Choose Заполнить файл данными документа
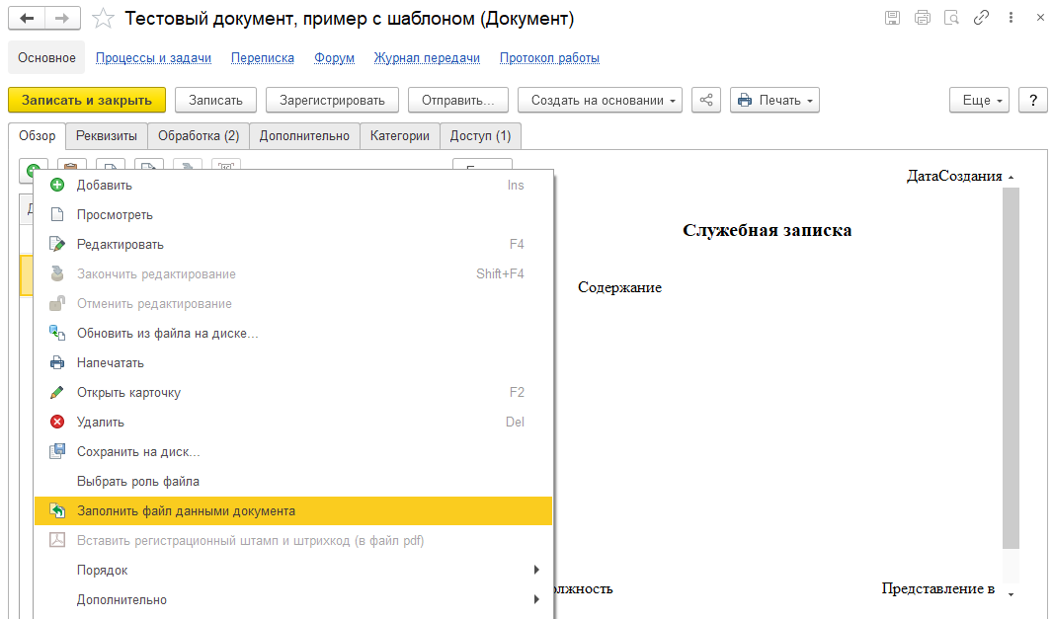This screenshot has width=1053, height=619. pyautogui.click(x=293, y=511)
